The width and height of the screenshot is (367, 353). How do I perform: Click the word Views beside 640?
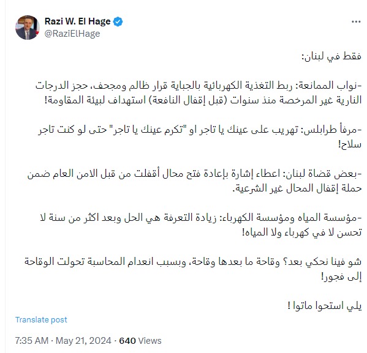point(149,341)
